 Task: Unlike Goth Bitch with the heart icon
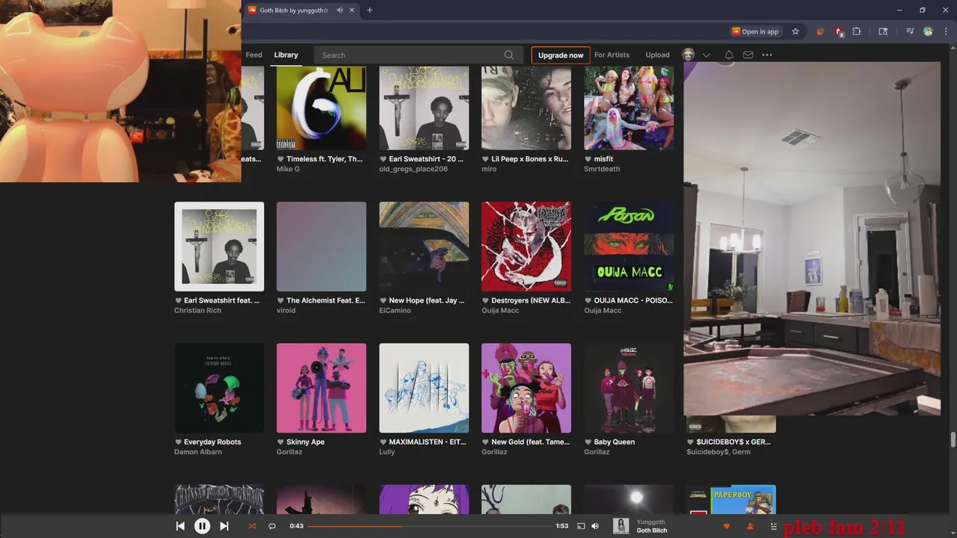(x=726, y=526)
